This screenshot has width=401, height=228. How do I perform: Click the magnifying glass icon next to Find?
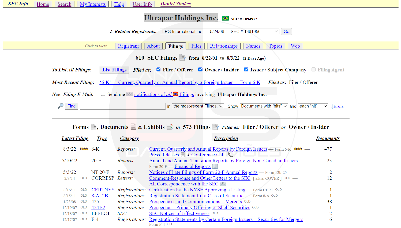pyautogui.click(x=60, y=106)
